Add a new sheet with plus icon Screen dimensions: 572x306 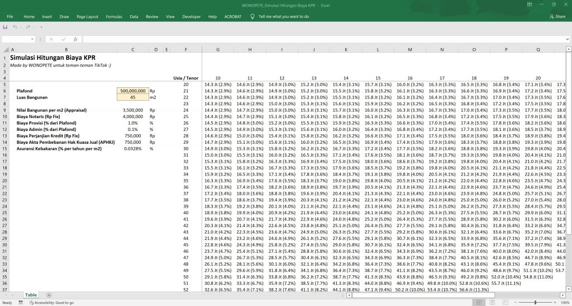click(x=49, y=295)
